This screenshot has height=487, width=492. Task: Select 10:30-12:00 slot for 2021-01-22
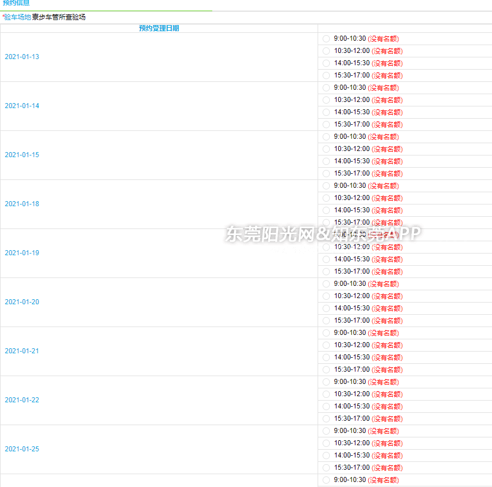click(x=327, y=395)
